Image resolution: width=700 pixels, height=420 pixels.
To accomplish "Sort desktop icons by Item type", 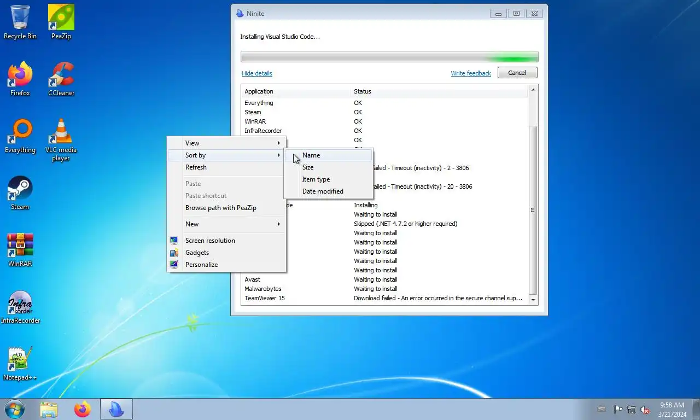I will pos(328,179).
